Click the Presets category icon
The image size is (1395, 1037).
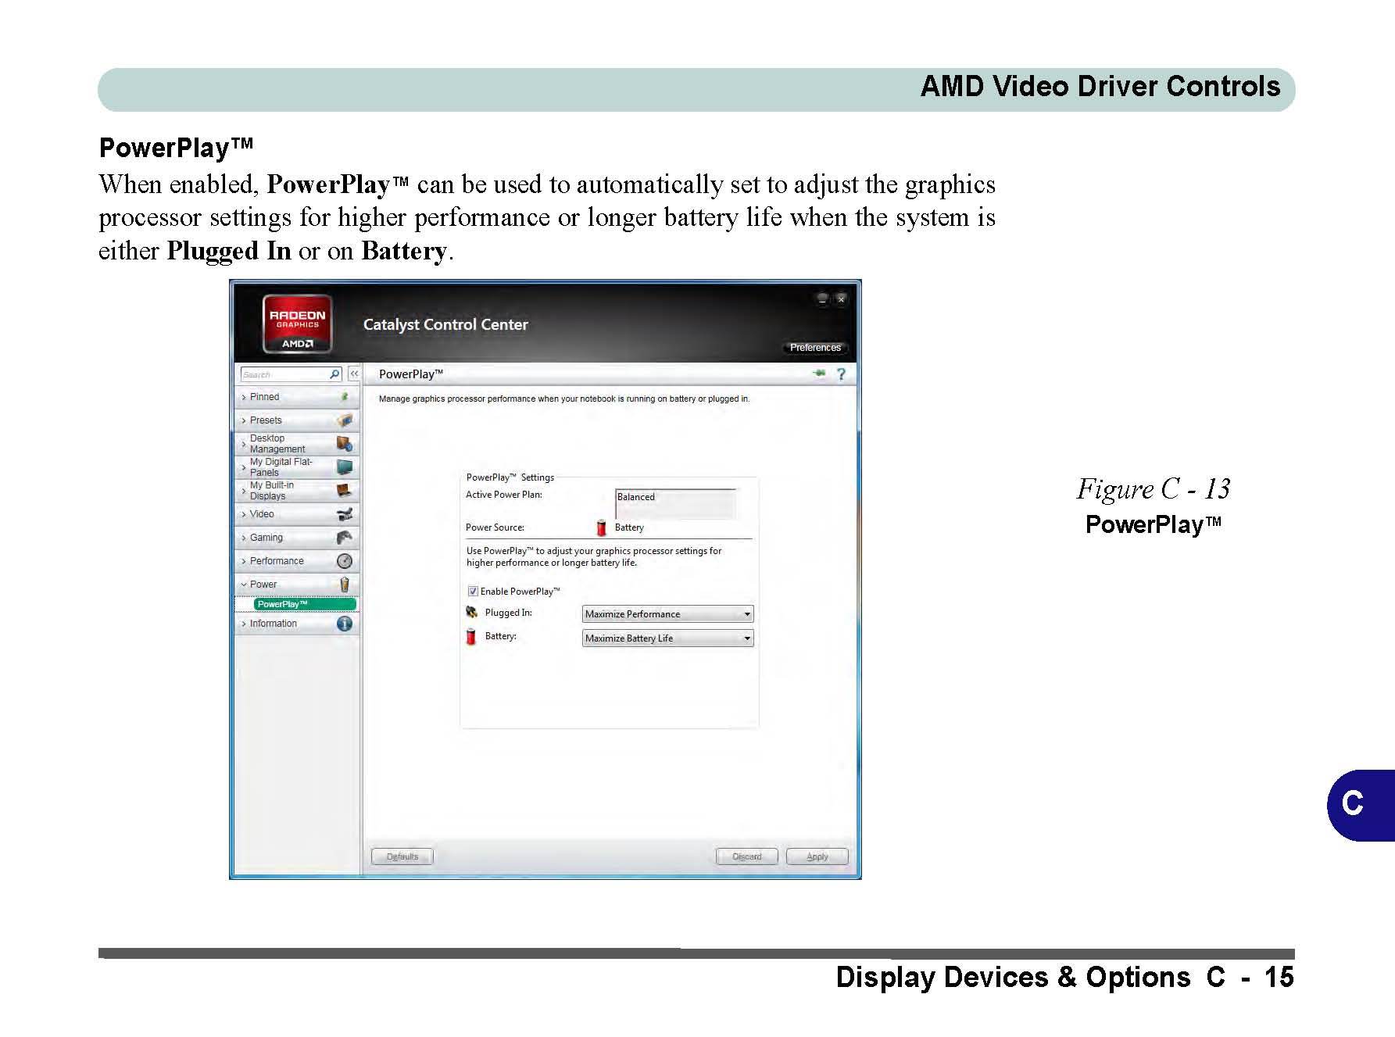(x=345, y=420)
